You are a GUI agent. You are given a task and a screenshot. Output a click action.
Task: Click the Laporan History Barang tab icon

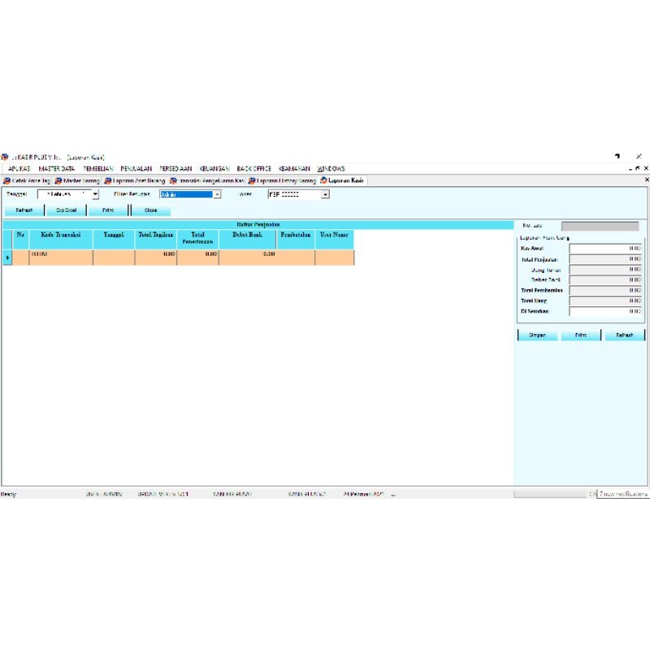(252, 180)
